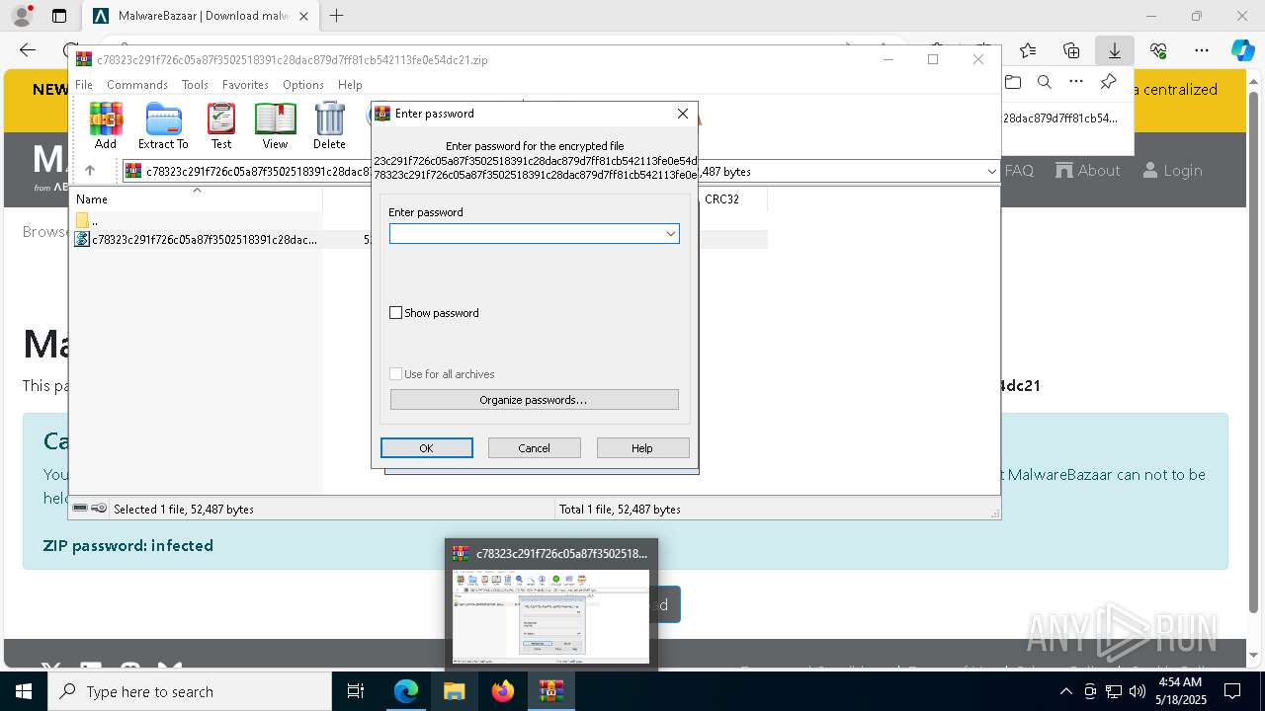Open the volume tray icon
Image resolution: width=1265 pixels, height=711 pixels.
[x=1138, y=691]
